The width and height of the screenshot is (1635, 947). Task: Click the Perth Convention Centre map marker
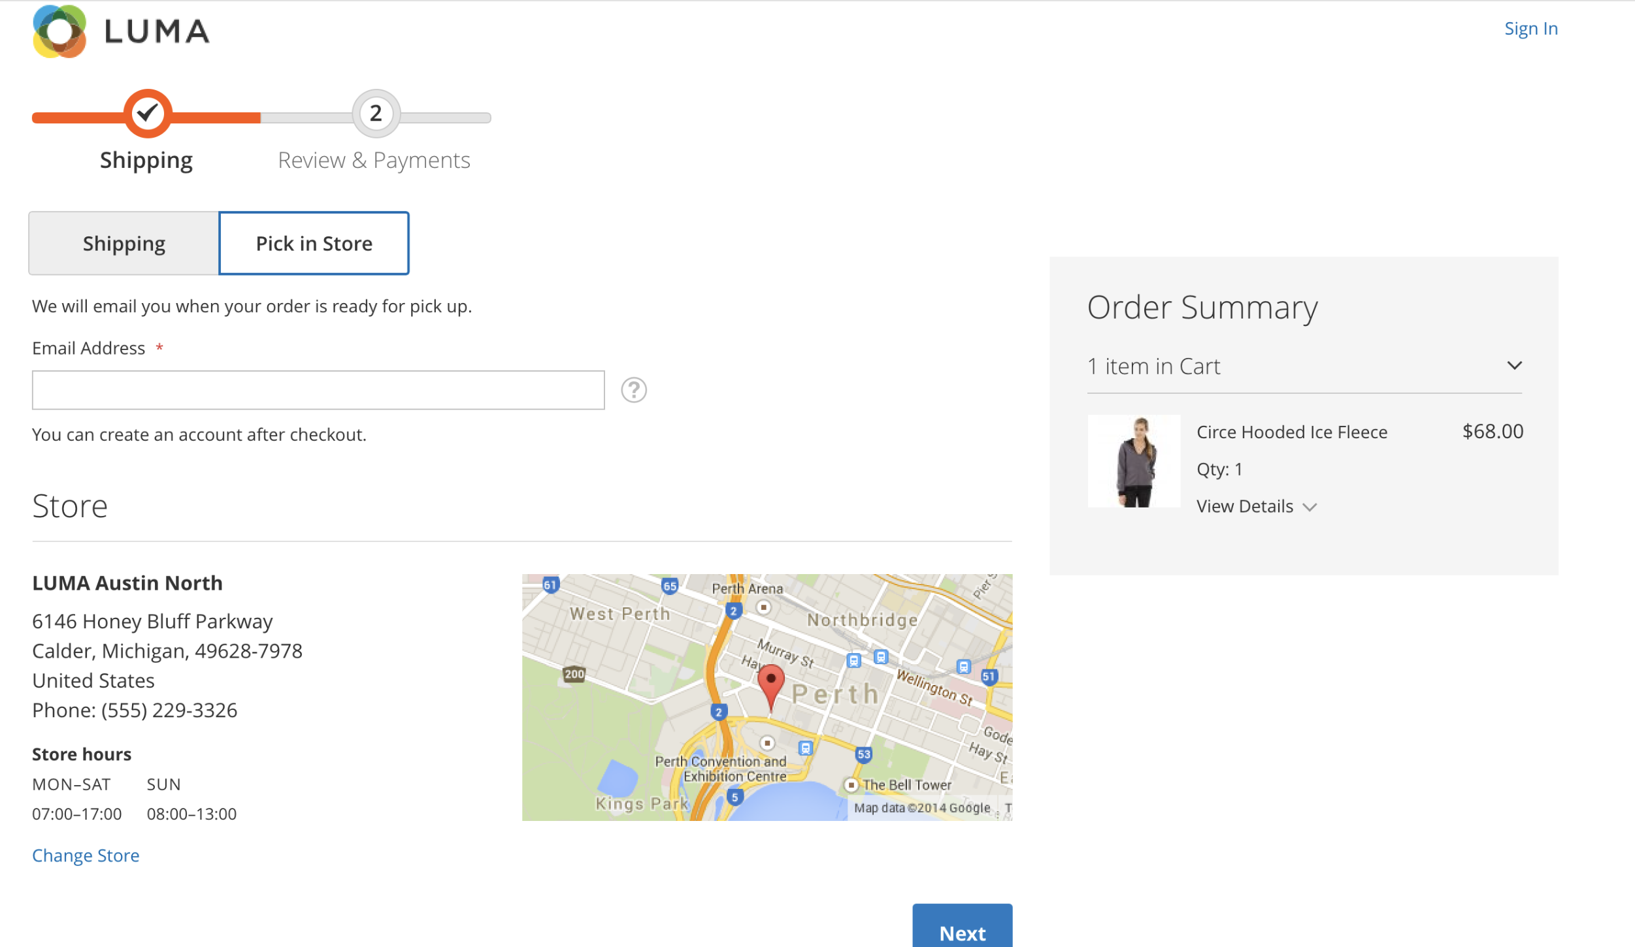(768, 743)
